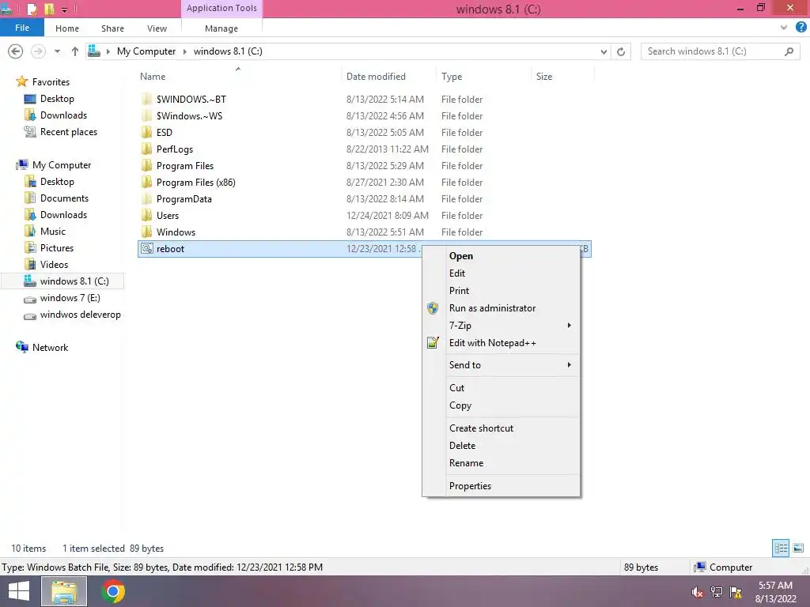Expand the ribbon chevron

784,28
